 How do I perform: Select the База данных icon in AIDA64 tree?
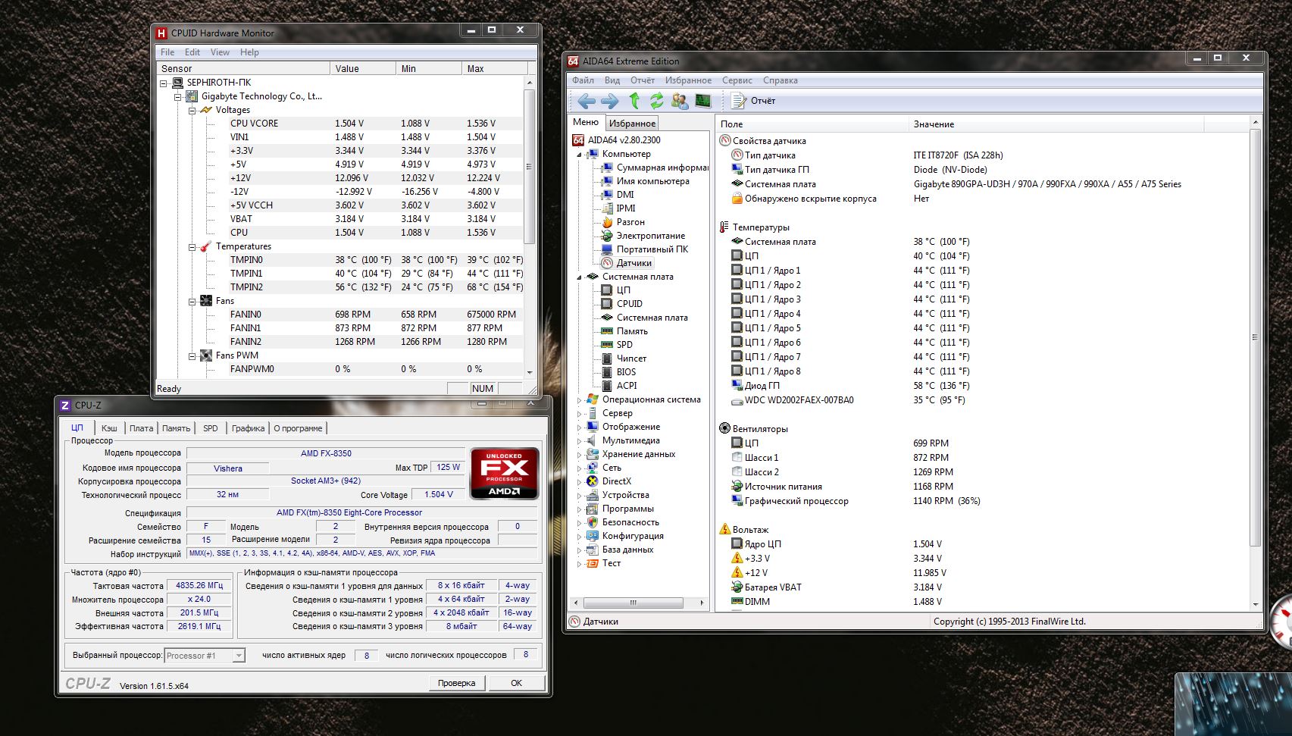tap(593, 550)
